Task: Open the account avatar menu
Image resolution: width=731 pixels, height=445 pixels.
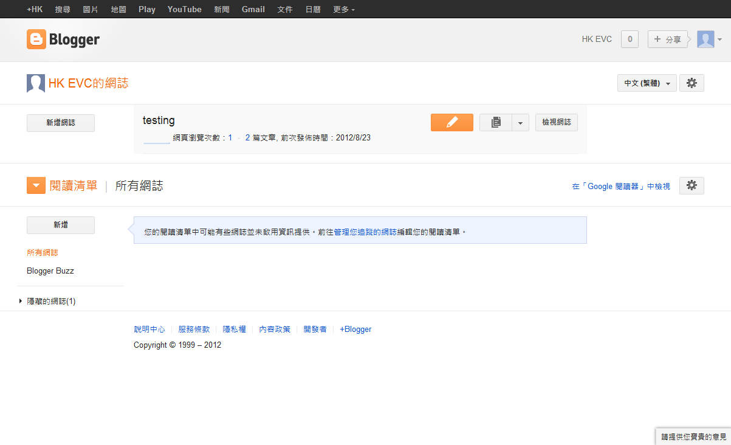Action: click(x=709, y=40)
